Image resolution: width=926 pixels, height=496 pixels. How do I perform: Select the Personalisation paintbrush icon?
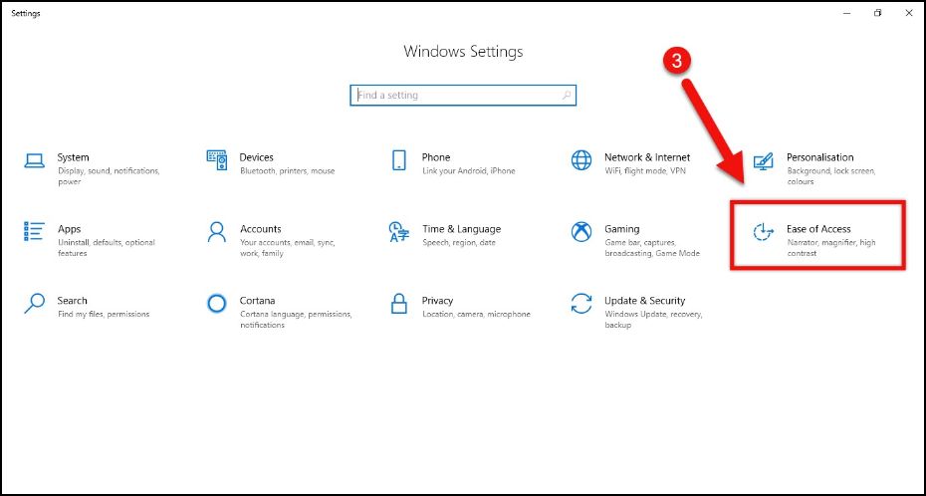[764, 160]
